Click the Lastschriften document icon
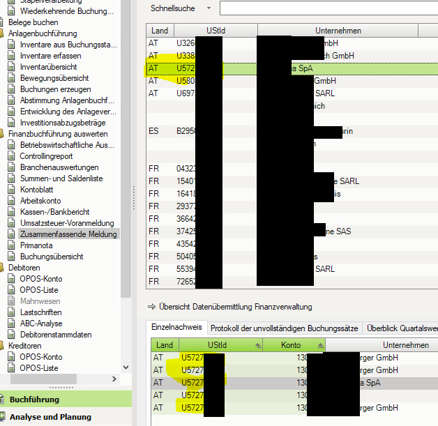 coord(13,312)
